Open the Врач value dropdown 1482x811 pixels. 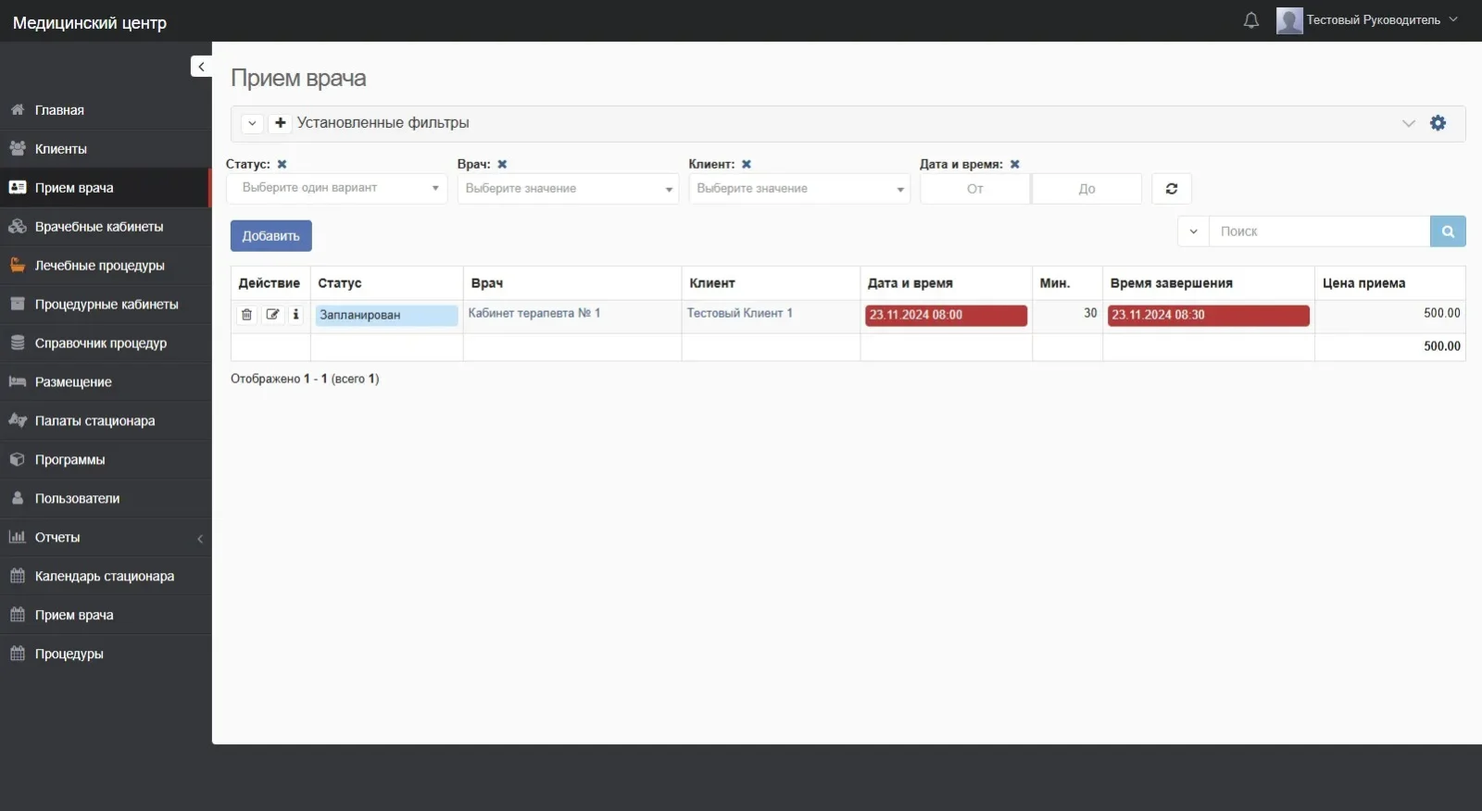coord(568,189)
